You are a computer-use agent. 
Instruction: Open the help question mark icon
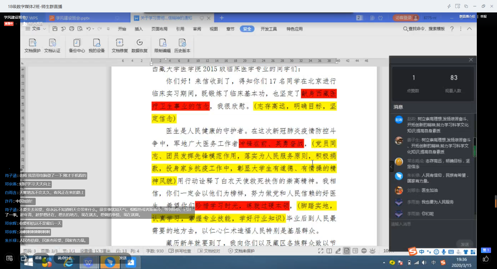click(452, 29)
